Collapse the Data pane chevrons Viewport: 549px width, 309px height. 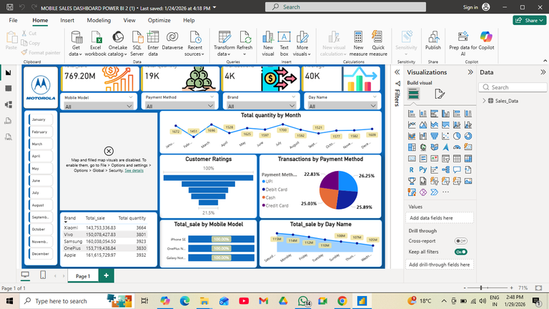[x=543, y=72]
